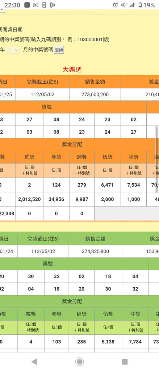Open the month dropdown showing 1
This screenshot has height=371, width=159.
(x=13, y=50)
